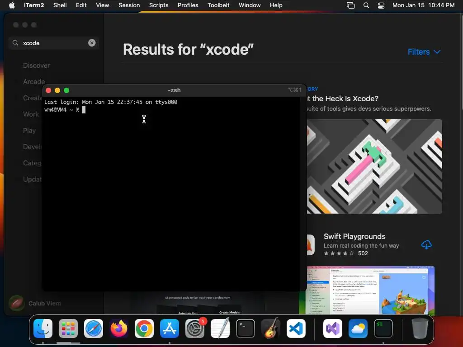Open Swift Playgrounds screenshot preview

[366, 290]
